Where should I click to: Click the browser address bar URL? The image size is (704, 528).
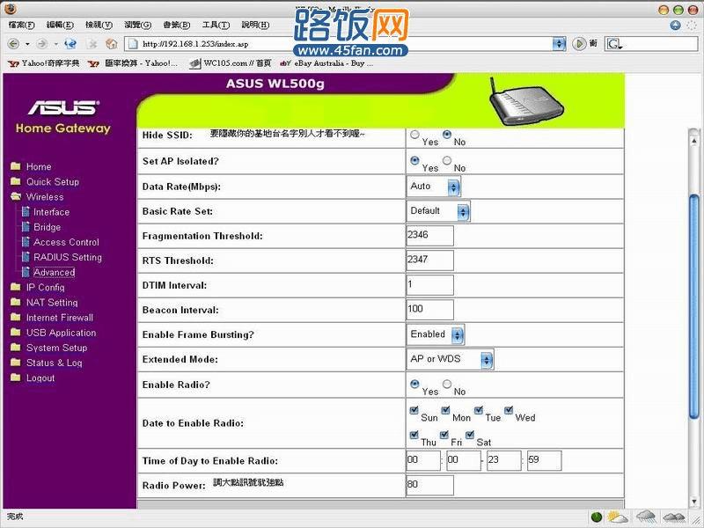(x=340, y=44)
